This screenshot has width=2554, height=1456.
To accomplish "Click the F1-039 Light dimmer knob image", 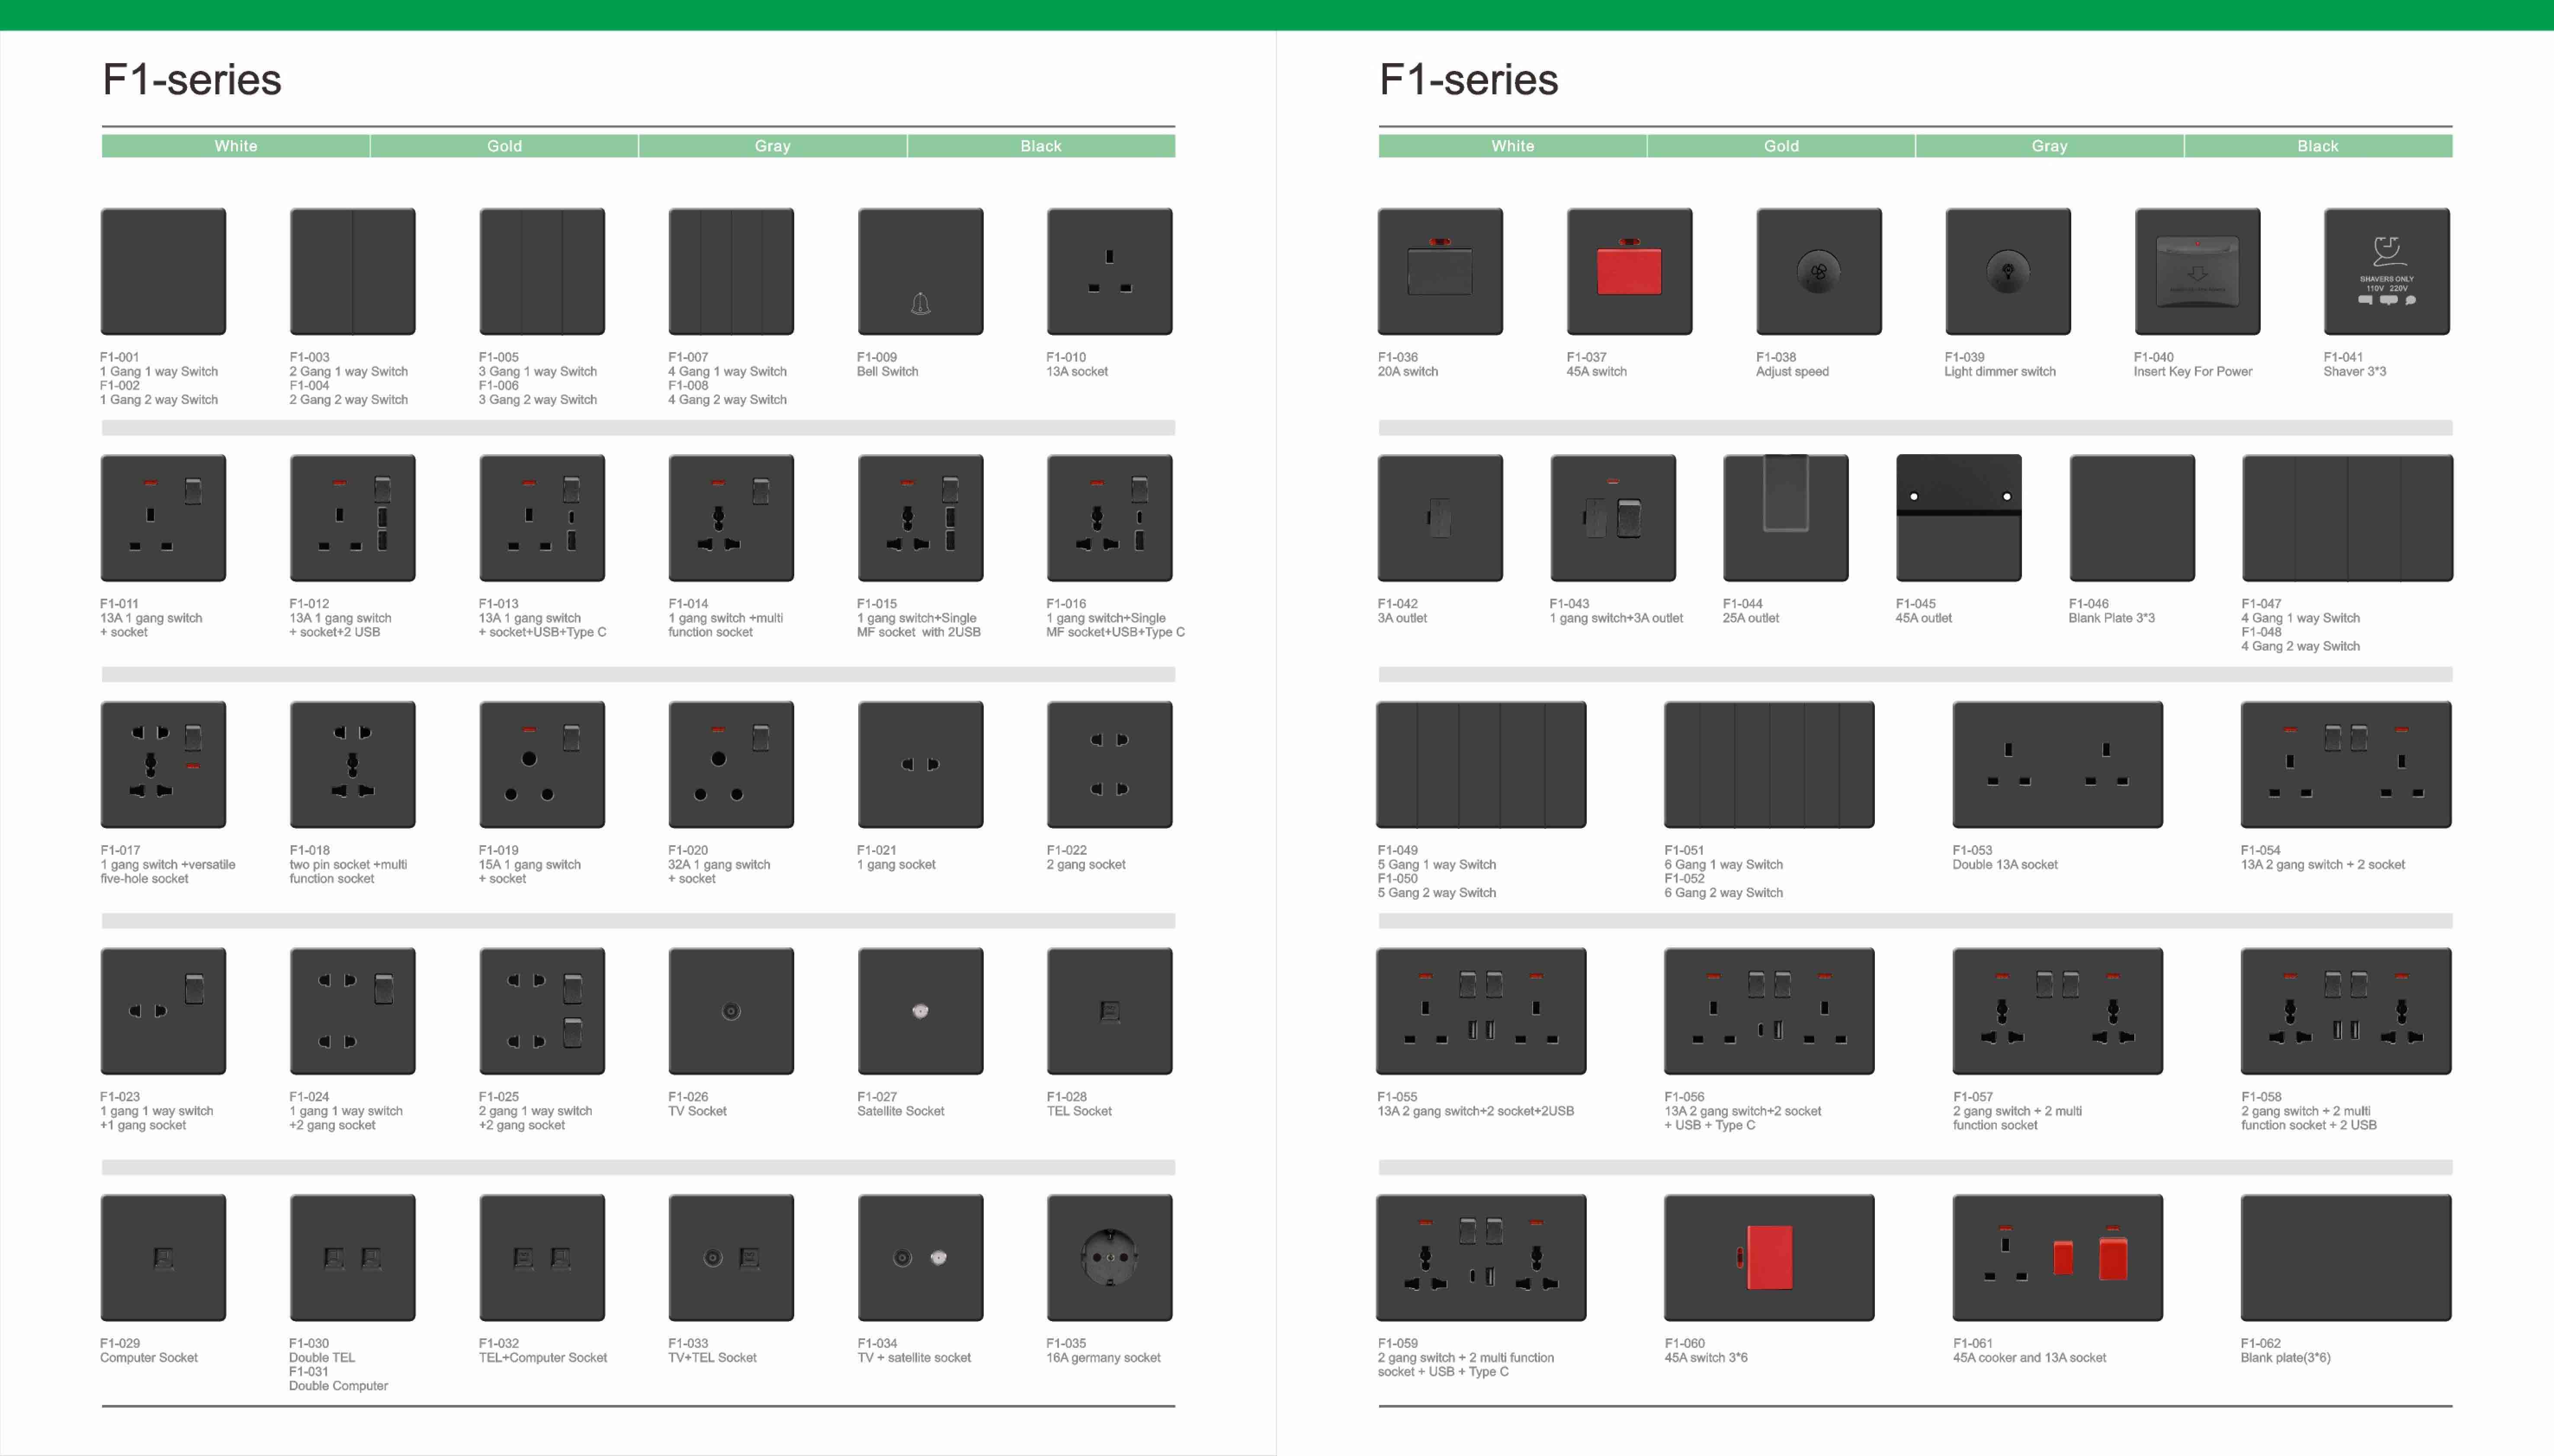I will point(2007,272).
